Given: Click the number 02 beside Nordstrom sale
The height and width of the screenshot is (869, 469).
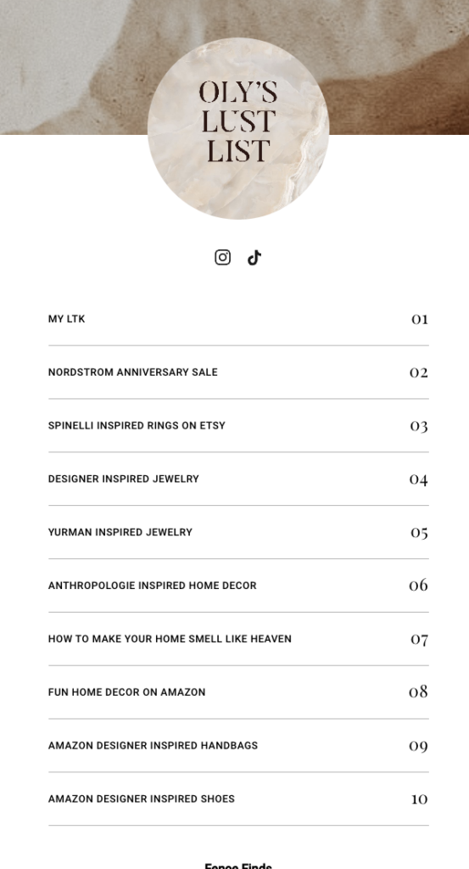Looking at the screenshot, I should [x=419, y=373].
